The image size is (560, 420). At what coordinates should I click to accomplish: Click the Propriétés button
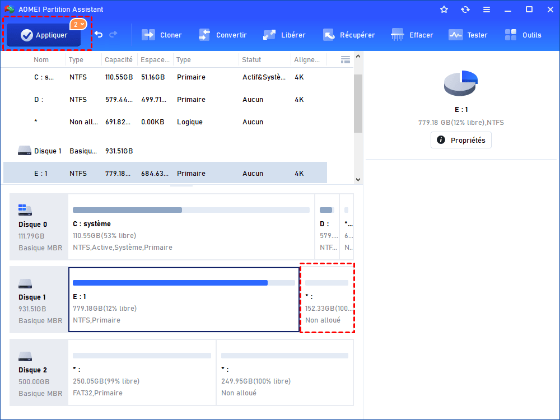pos(461,140)
